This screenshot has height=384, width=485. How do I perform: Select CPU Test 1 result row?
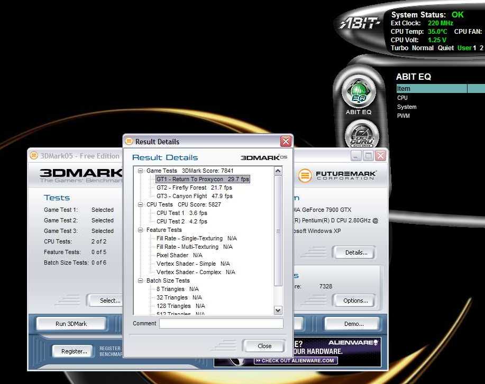click(x=181, y=213)
